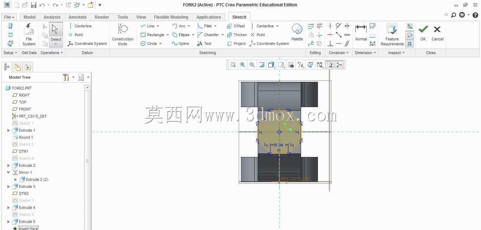The image size is (481, 230).
Task: Click Zoom In in graphics toolbar
Action: pos(243,65)
